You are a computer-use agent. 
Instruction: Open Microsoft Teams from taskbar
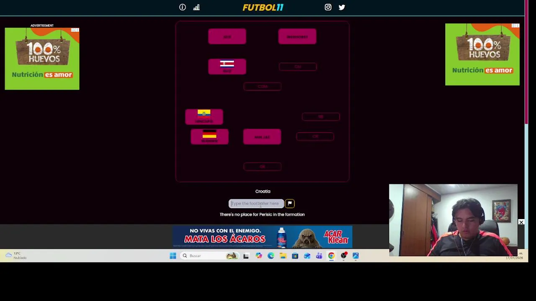[319, 256]
